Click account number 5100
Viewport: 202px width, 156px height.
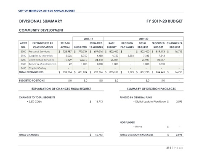(24, 56)
